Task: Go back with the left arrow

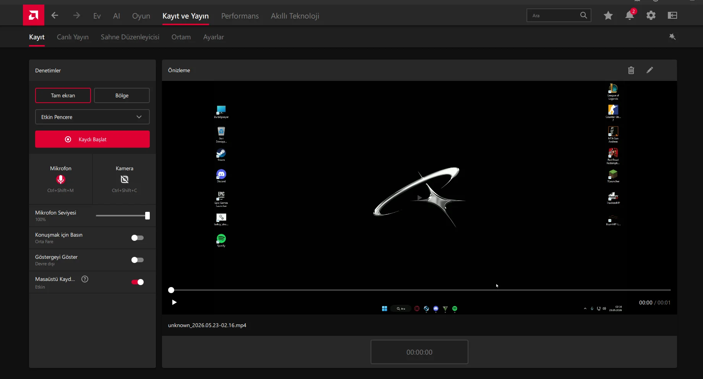Action: [55, 15]
